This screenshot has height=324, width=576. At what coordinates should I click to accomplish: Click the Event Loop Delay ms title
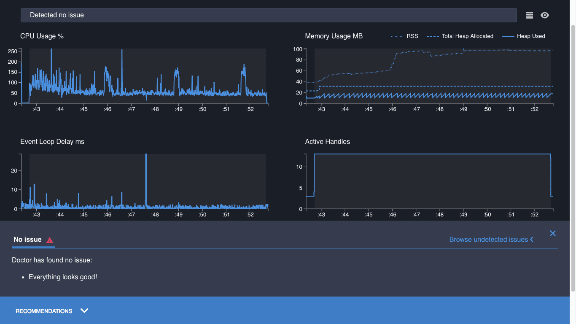(x=52, y=142)
